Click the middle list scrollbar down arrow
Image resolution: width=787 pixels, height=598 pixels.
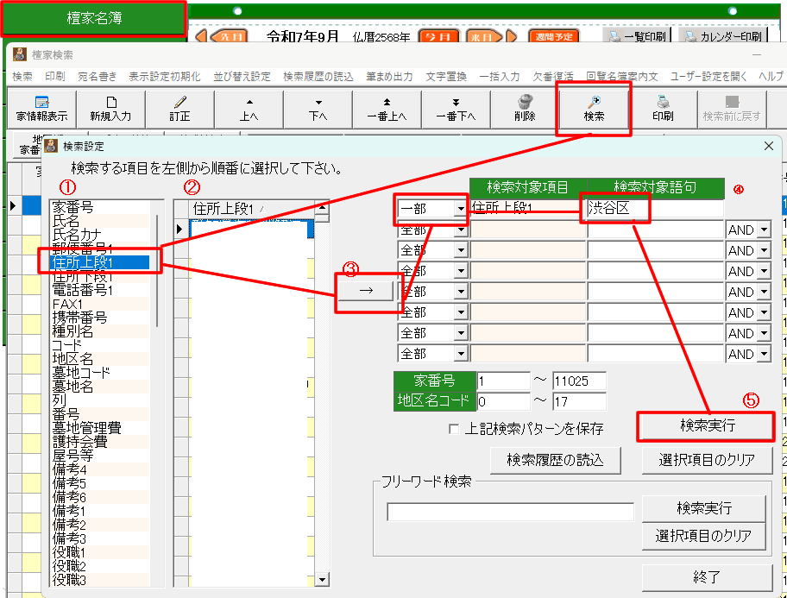point(322,580)
